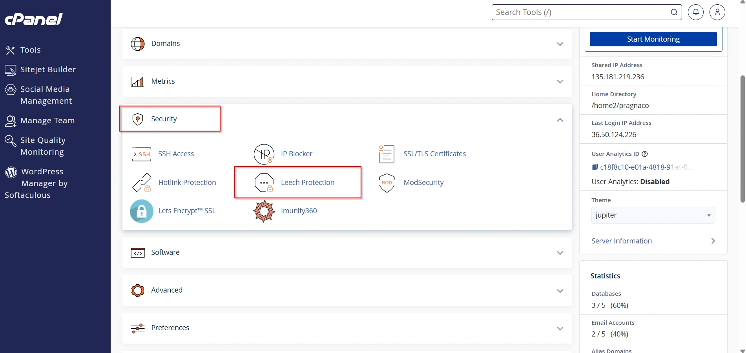The width and height of the screenshot is (746, 353).
Task: Click the Preferences sliders icon
Action: [x=138, y=328]
